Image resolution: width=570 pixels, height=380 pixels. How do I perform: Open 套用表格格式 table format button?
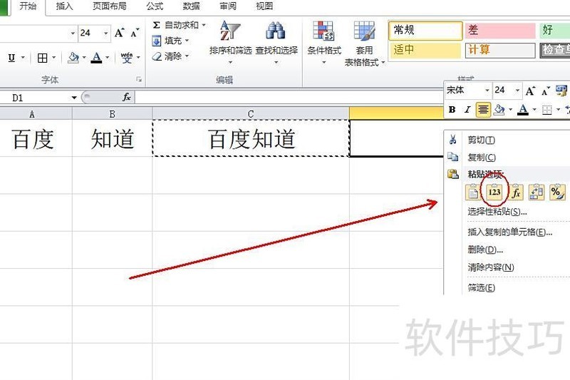[x=365, y=43]
